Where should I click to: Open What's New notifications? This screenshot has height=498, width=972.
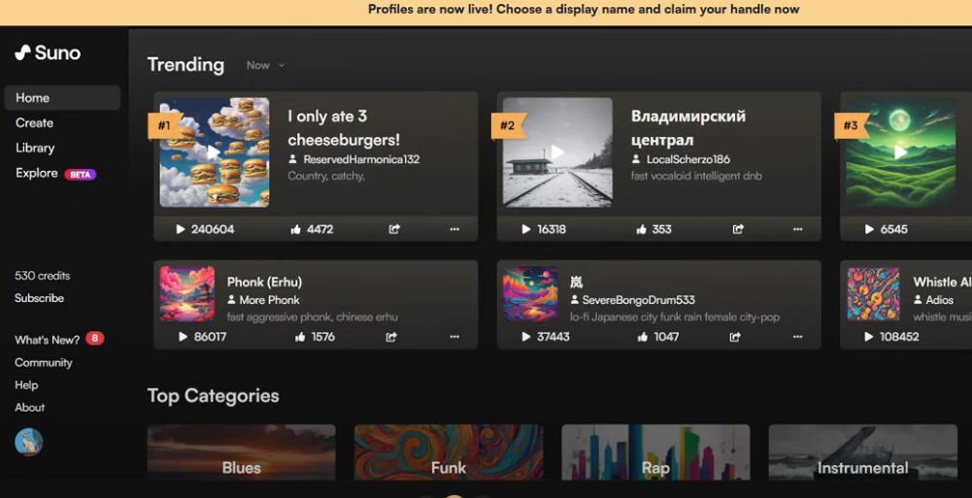pos(48,340)
